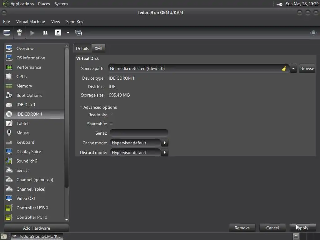
Task: Pause the virtual machine
Action: (45, 32)
